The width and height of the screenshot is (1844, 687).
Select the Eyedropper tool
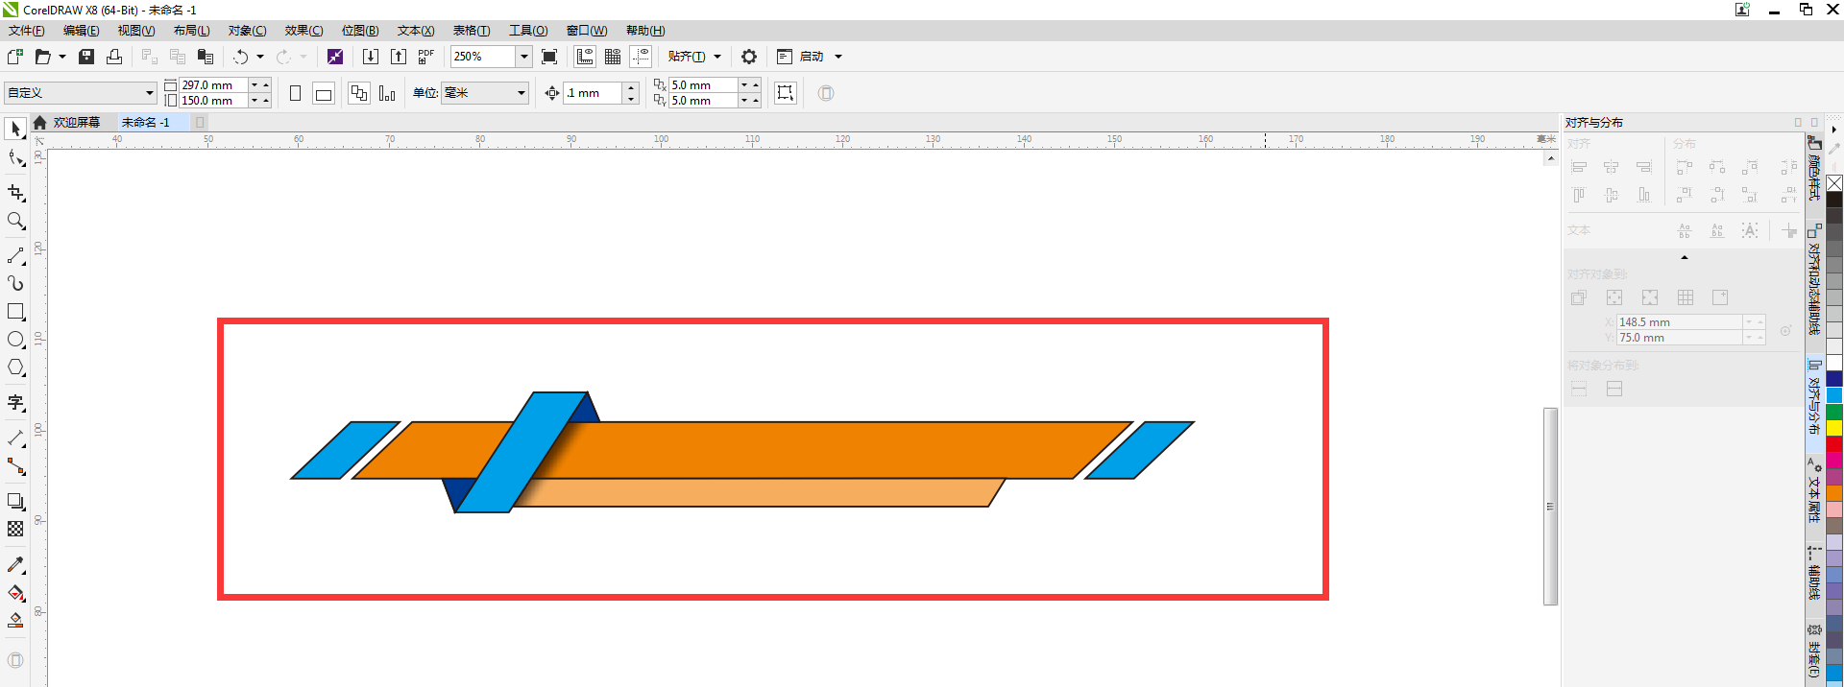coord(16,565)
